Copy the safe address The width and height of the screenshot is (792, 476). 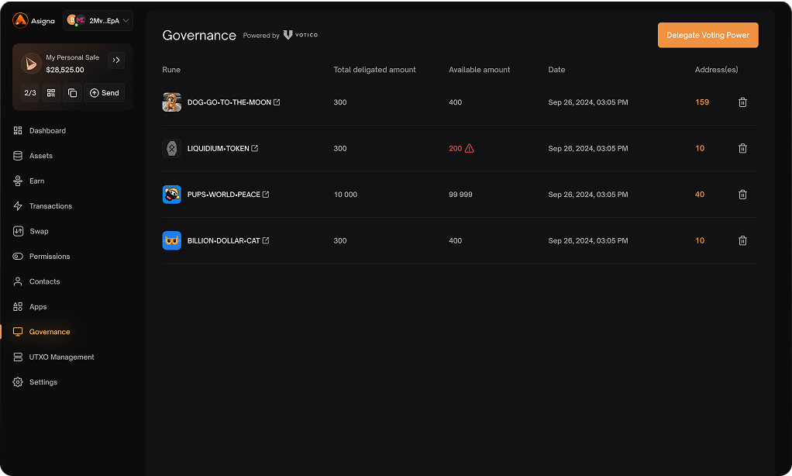click(72, 93)
